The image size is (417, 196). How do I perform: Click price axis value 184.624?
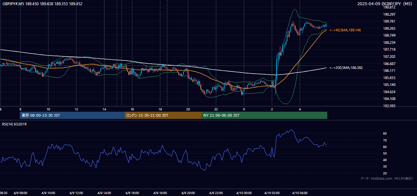point(389,92)
